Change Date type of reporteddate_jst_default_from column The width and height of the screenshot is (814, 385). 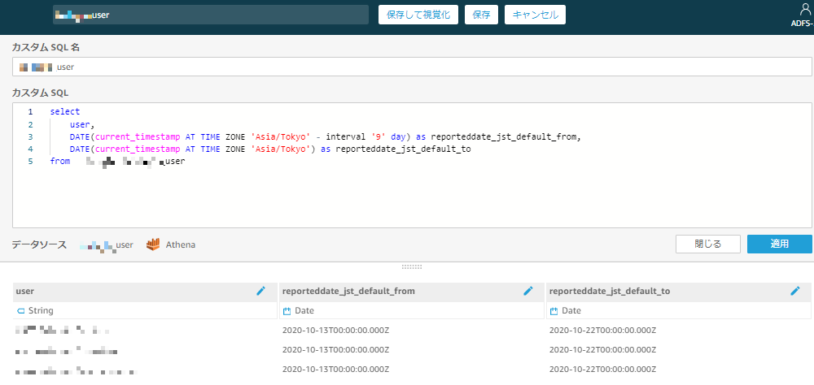(x=299, y=311)
